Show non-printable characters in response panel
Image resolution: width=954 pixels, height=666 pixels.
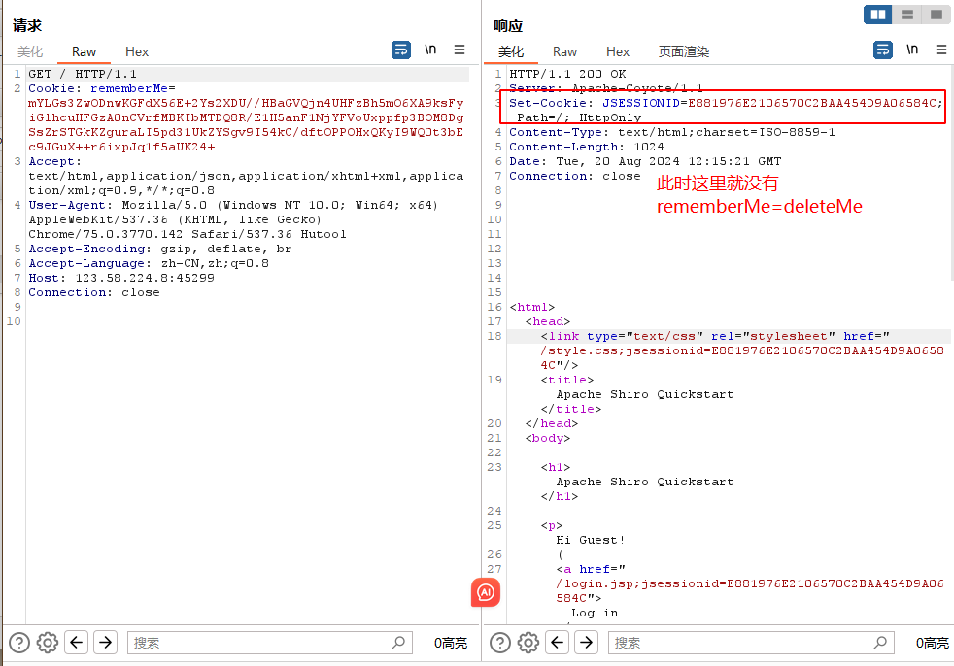coord(912,50)
